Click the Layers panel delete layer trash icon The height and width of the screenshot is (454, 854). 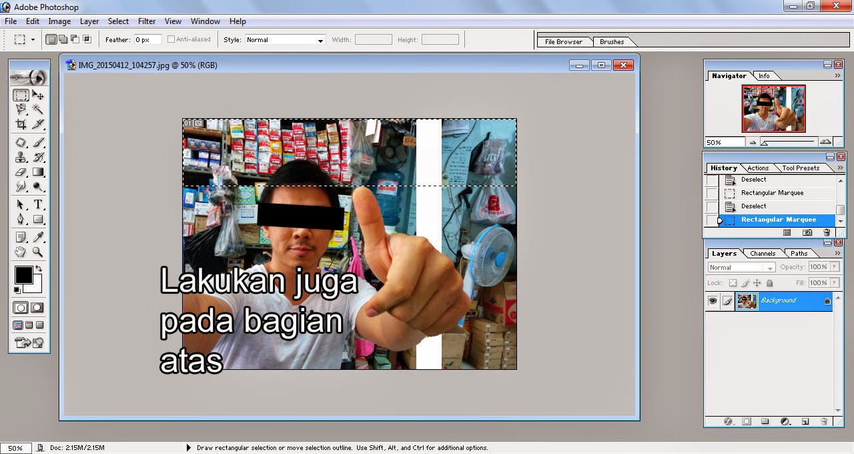(824, 422)
